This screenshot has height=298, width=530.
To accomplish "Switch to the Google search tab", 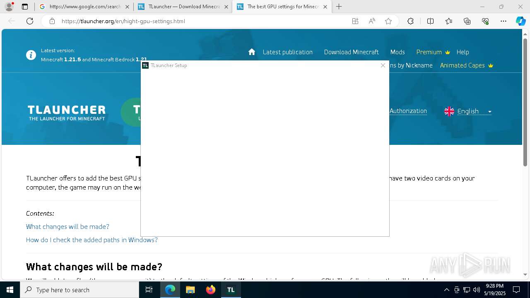I will pyautogui.click(x=84, y=7).
